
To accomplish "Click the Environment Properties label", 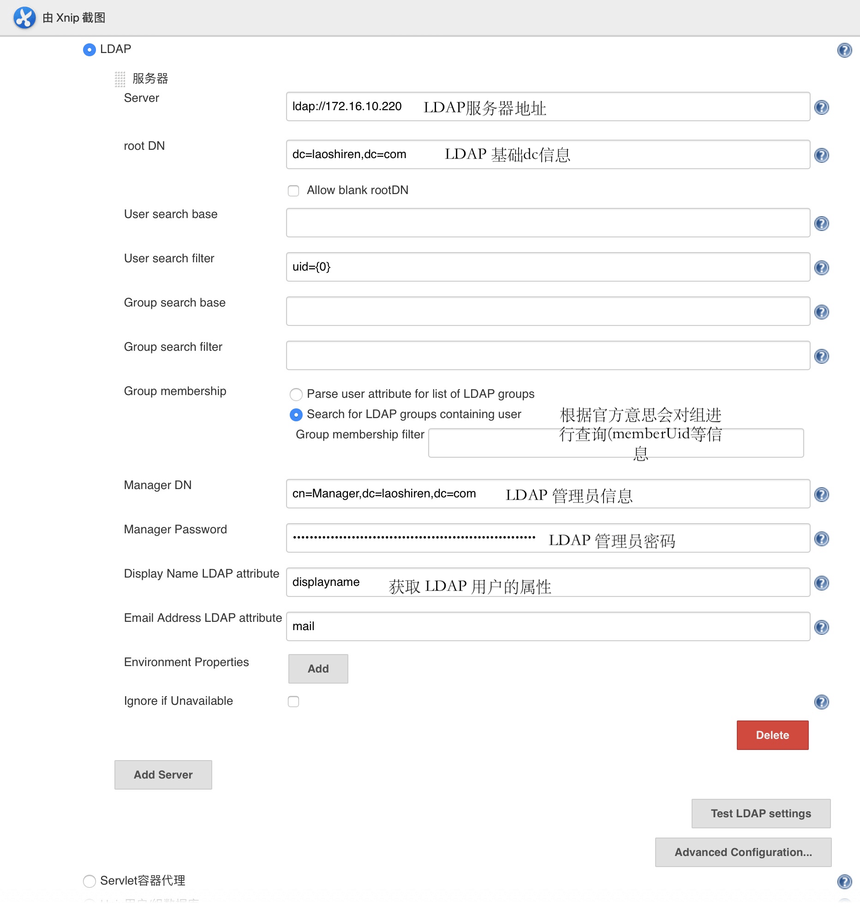I will [186, 662].
